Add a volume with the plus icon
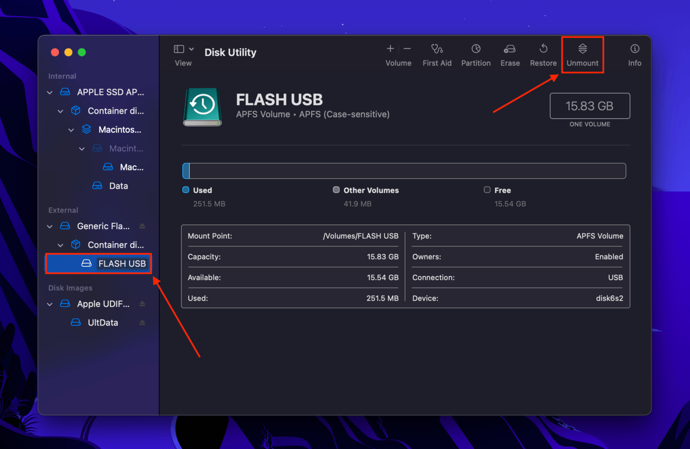Image resolution: width=690 pixels, height=449 pixels. tap(390, 49)
